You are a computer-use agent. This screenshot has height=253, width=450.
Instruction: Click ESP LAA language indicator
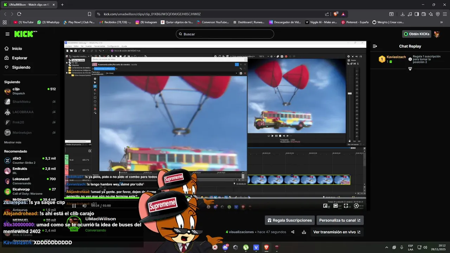[411, 247]
